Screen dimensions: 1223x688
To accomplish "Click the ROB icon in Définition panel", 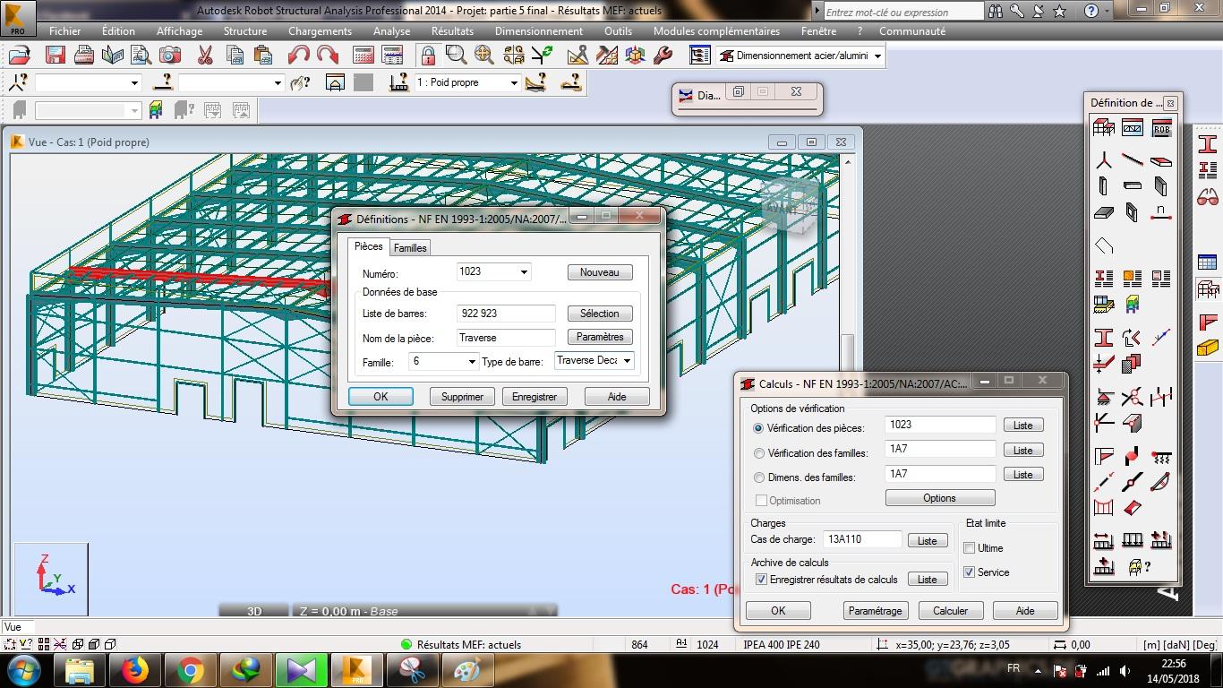I will pyautogui.click(x=1161, y=128).
